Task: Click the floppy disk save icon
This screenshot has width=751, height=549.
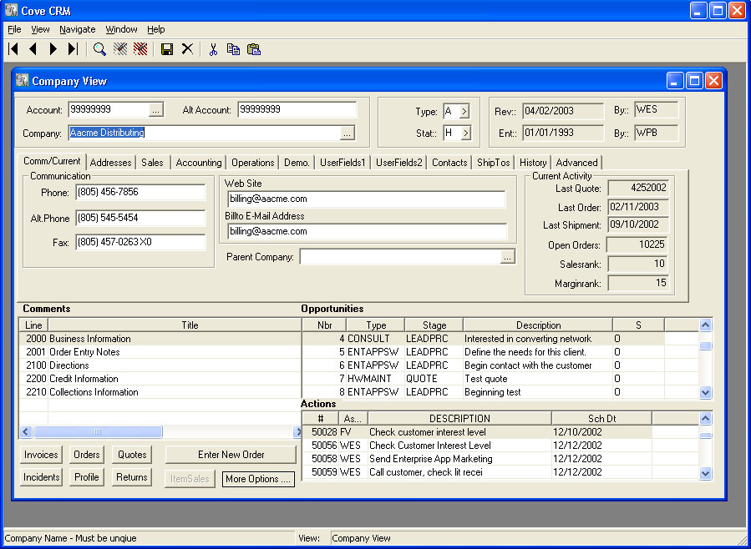Action: [167, 49]
